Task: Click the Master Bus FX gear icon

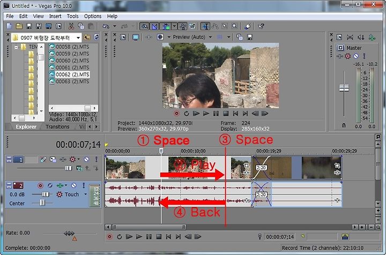Action: coord(347,56)
